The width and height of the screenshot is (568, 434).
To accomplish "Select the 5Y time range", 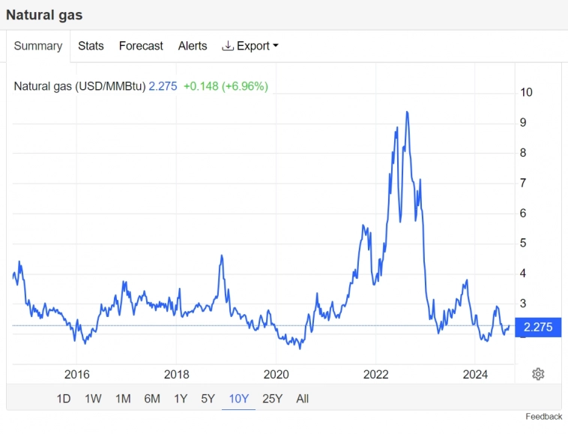I will tap(208, 399).
